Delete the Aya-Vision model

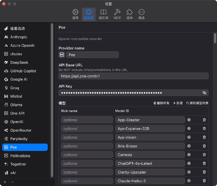click(x=204, y=137)
